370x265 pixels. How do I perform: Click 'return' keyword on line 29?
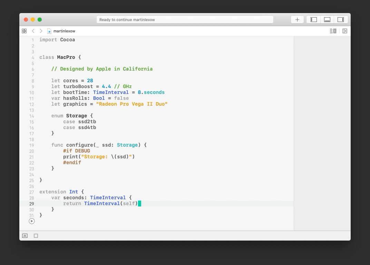pyautogui.click(x=72, y=204)
